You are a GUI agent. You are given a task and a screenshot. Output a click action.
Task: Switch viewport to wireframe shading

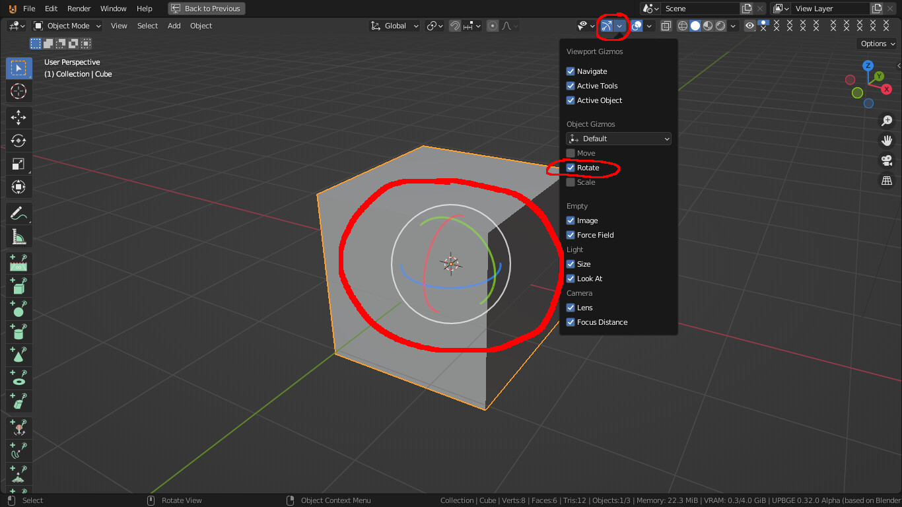click(683, 25)
